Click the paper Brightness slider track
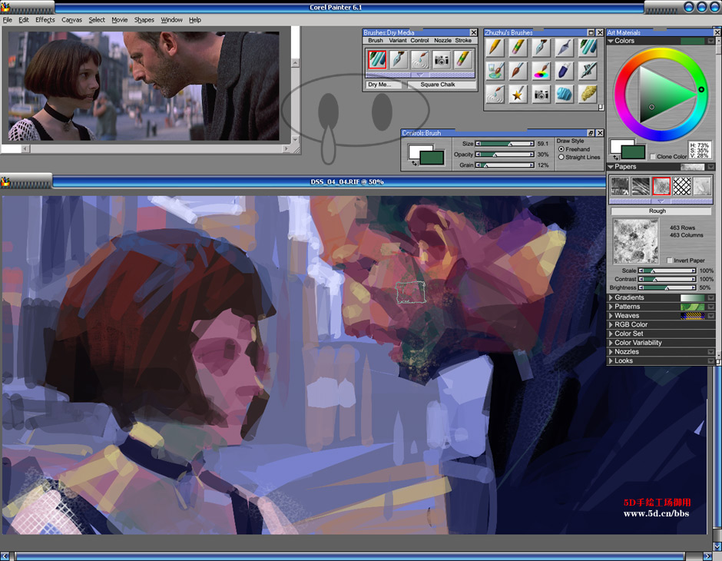This screenshot has height=561, width=722. (667, 287)
